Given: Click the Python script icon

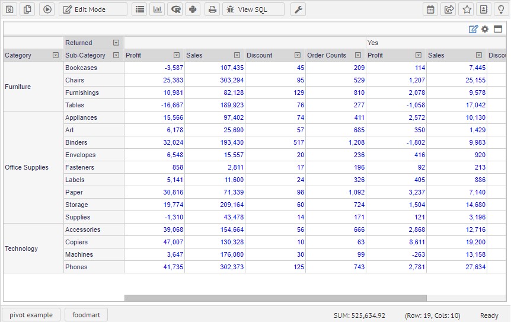Looking at the screenshot, I should point(192,9).
